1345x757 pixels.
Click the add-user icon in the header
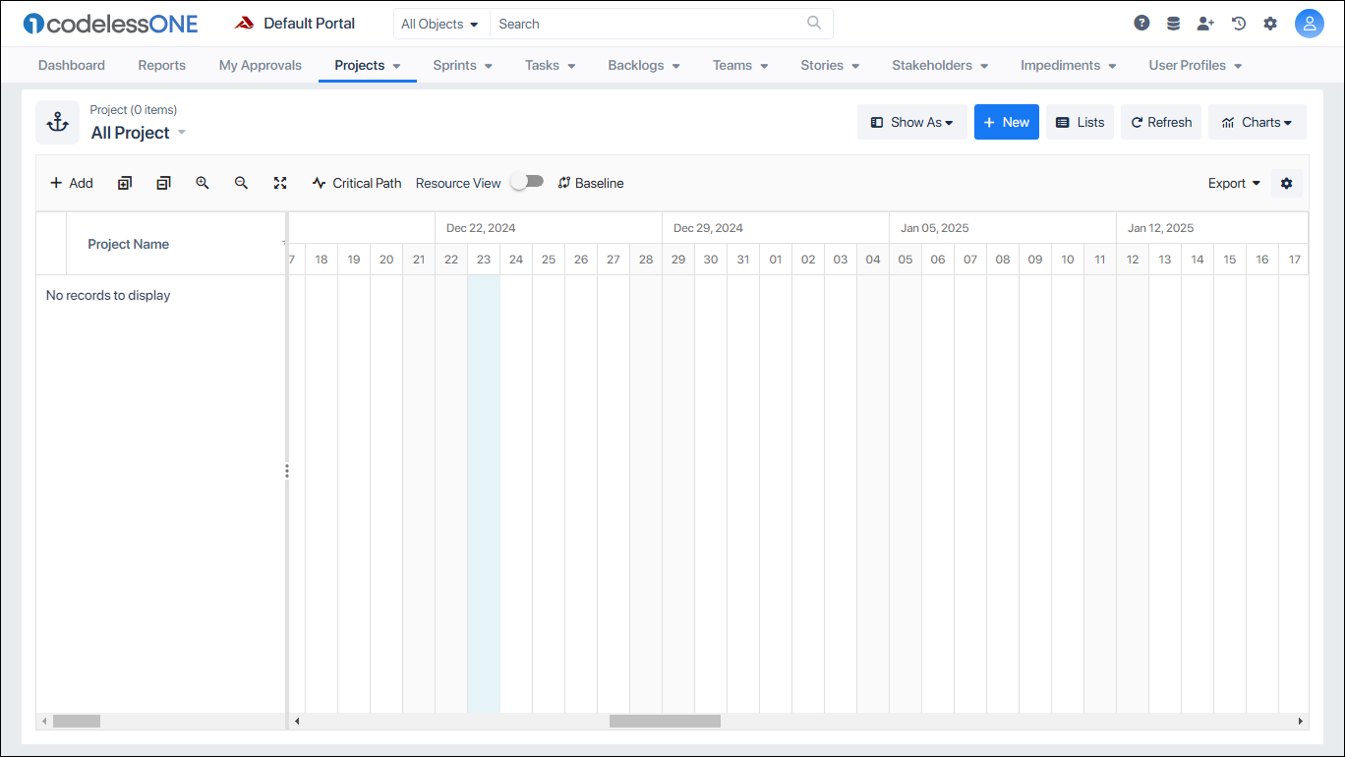[x=1205, y=22]
